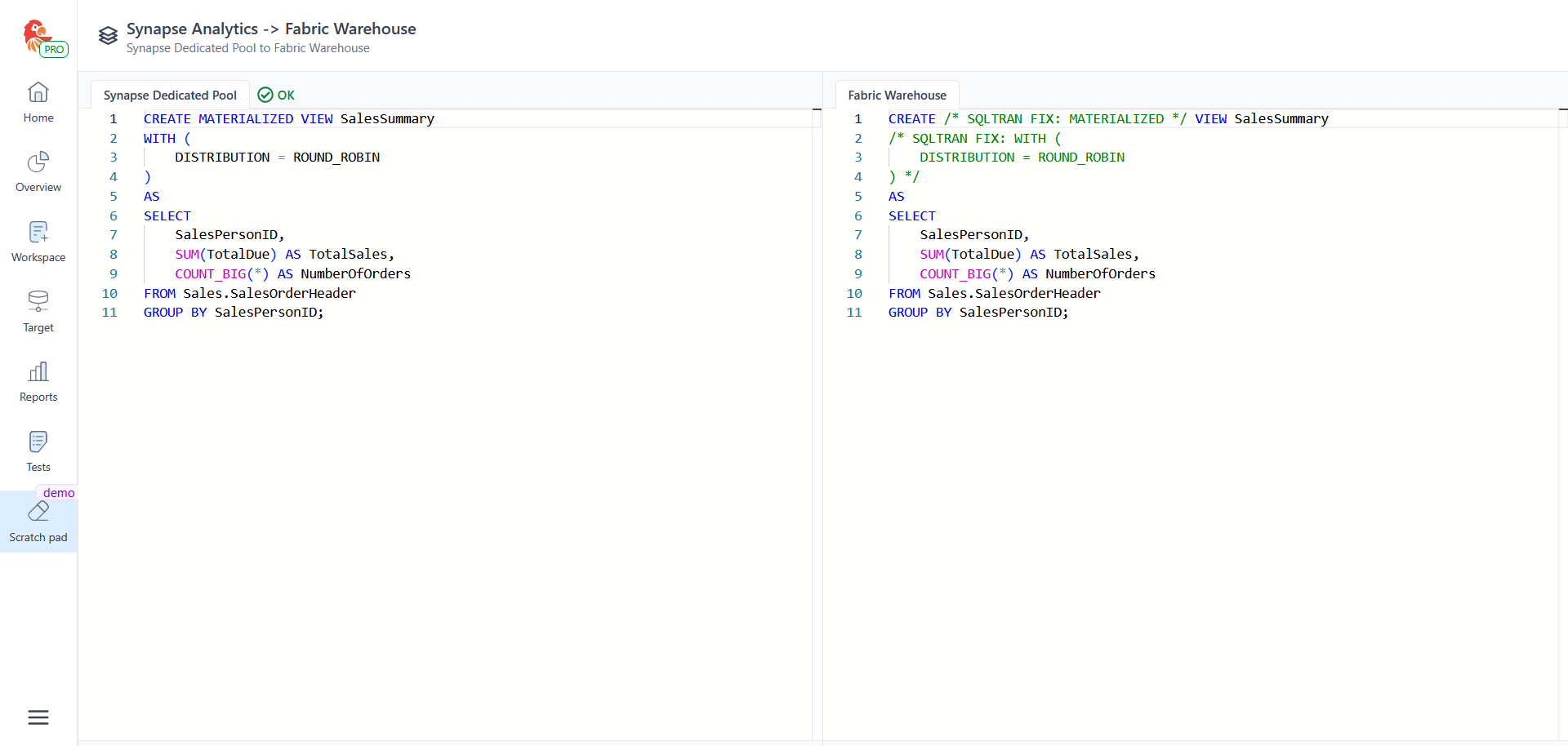Select the Scratch pad eraser icon
1568x746 pixels.
tap(38, 512)
